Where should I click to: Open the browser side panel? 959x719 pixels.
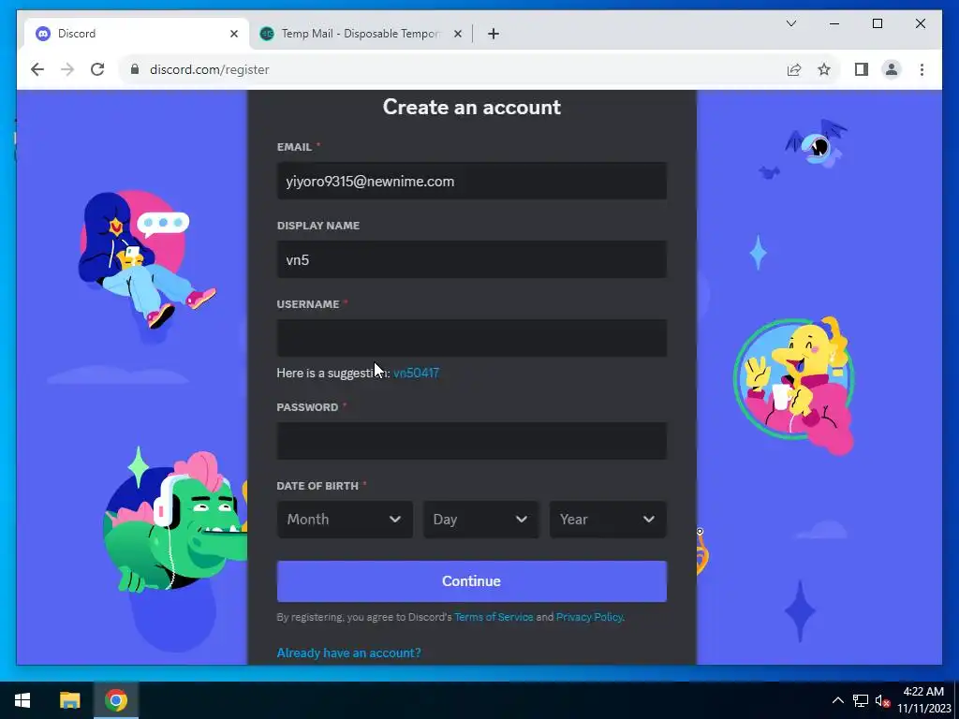(862, 69)
